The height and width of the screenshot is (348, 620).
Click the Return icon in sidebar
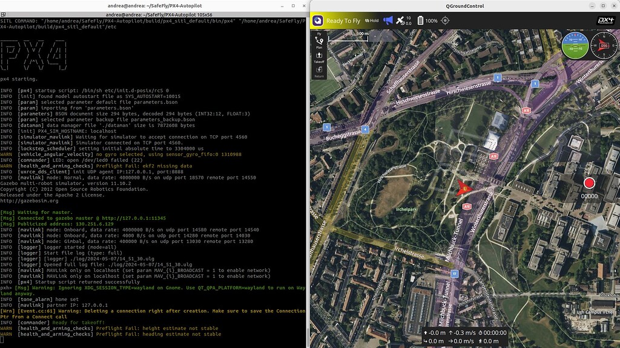coord(319,69)
